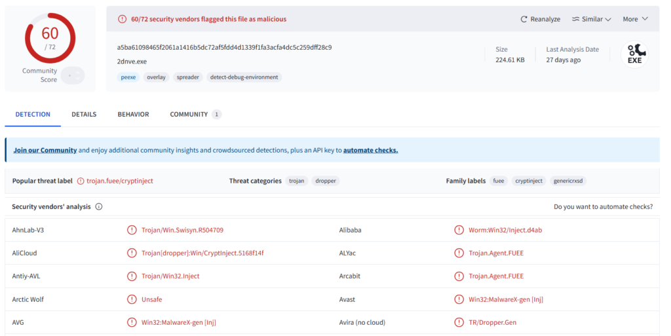The image size is (671, 336).
Task: Click the detect-debug-environment tag
Action: click(244, 77)
